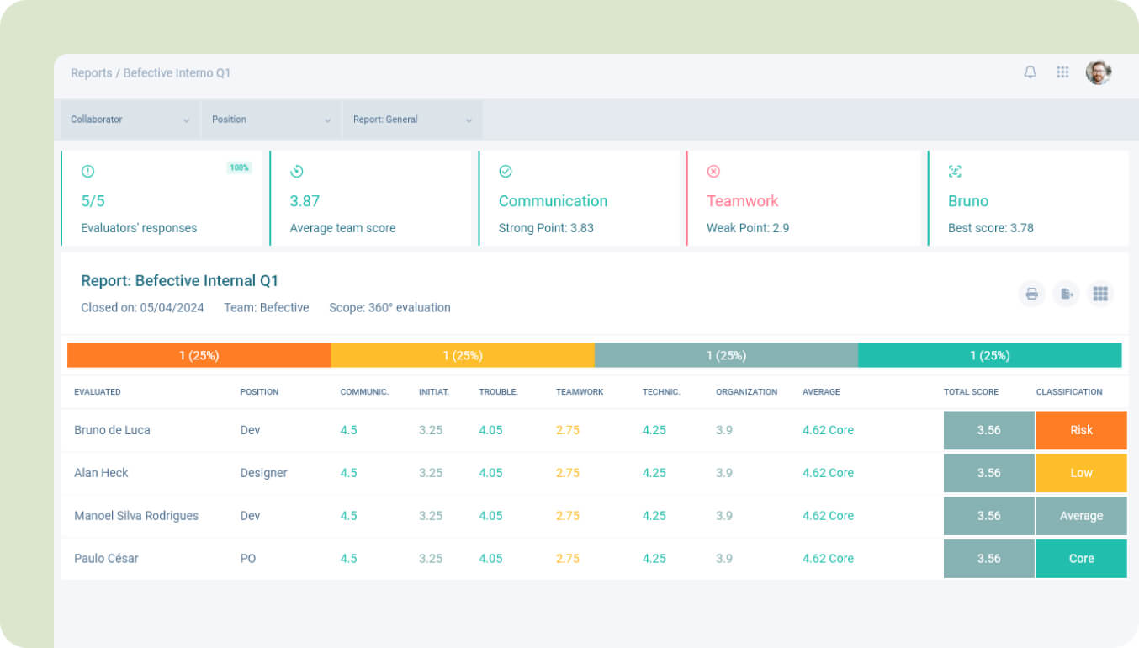Viewport: 1139px width, 648px height.
Task: Open Alan Heck's row
Action: click(101, 473)
